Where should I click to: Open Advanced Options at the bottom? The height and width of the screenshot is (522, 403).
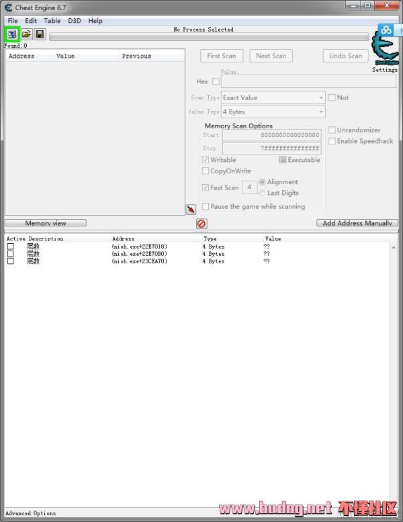tap(31, 513)
